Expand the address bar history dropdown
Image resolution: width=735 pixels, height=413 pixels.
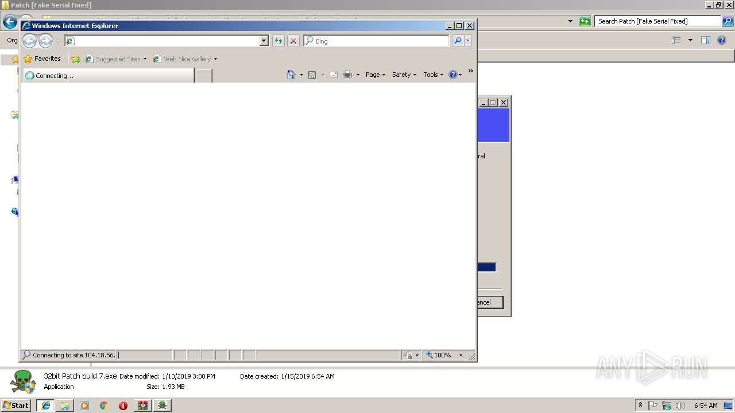264,41
